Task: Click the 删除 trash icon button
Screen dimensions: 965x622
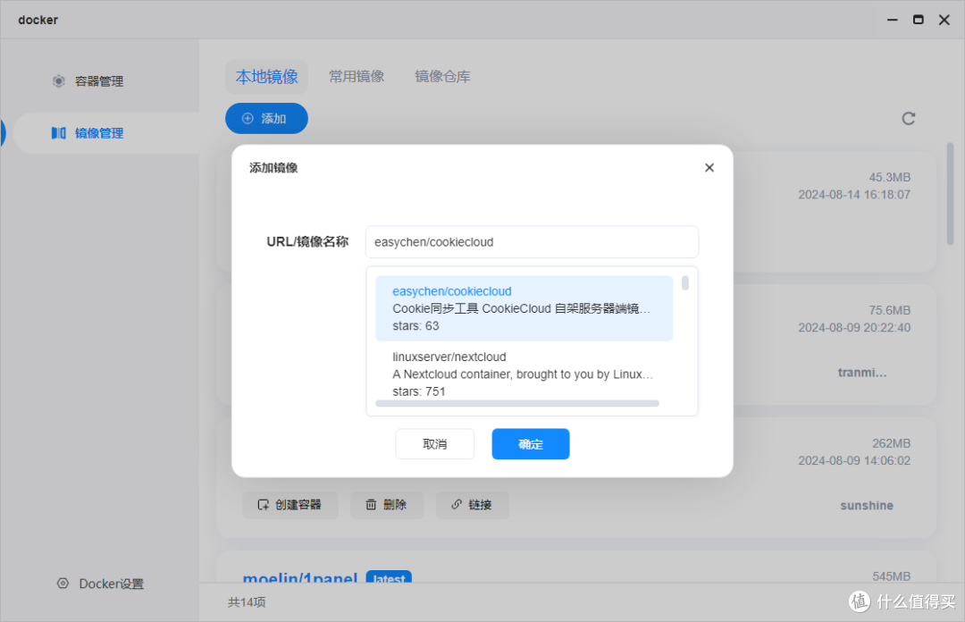Action: pyautogui.click(x=387, y=505)
